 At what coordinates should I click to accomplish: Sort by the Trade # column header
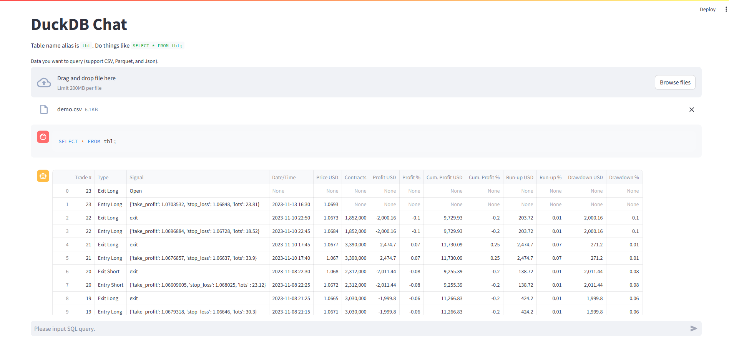(83, 177)
